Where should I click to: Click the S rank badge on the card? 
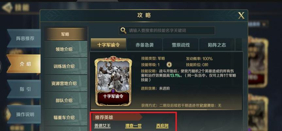(113, 59)
